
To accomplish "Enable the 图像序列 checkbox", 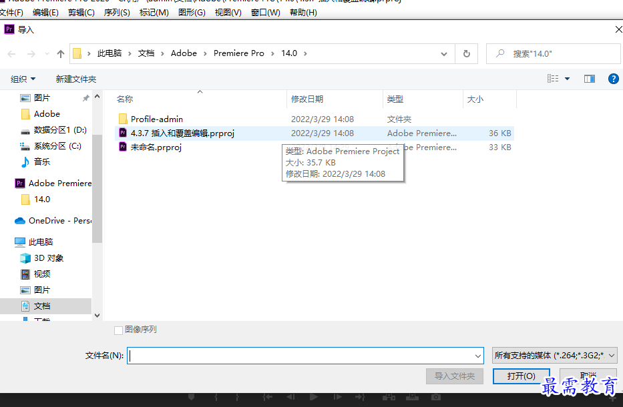I will coord(118,330).
